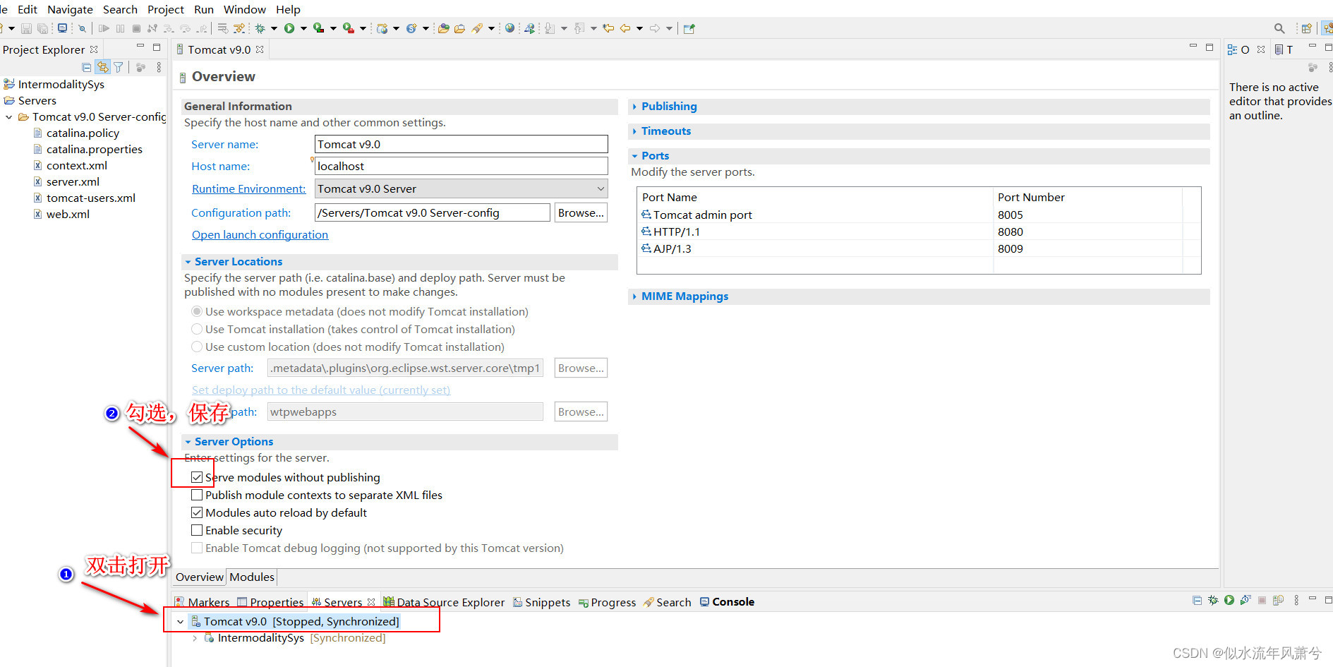Image resolution: width=1333 pixels, height=667 pixels.
Task: Collapse all in Project Explorer toolbar
Action: (86, 67)
